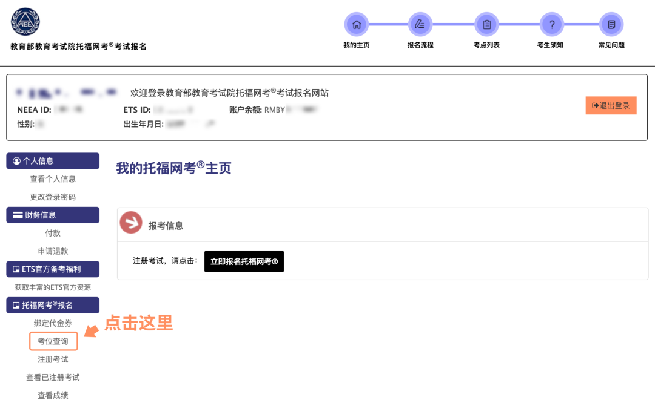Click the book icon in 托福网考报名 header
The image size is (655, 406).
pos(16,305)
